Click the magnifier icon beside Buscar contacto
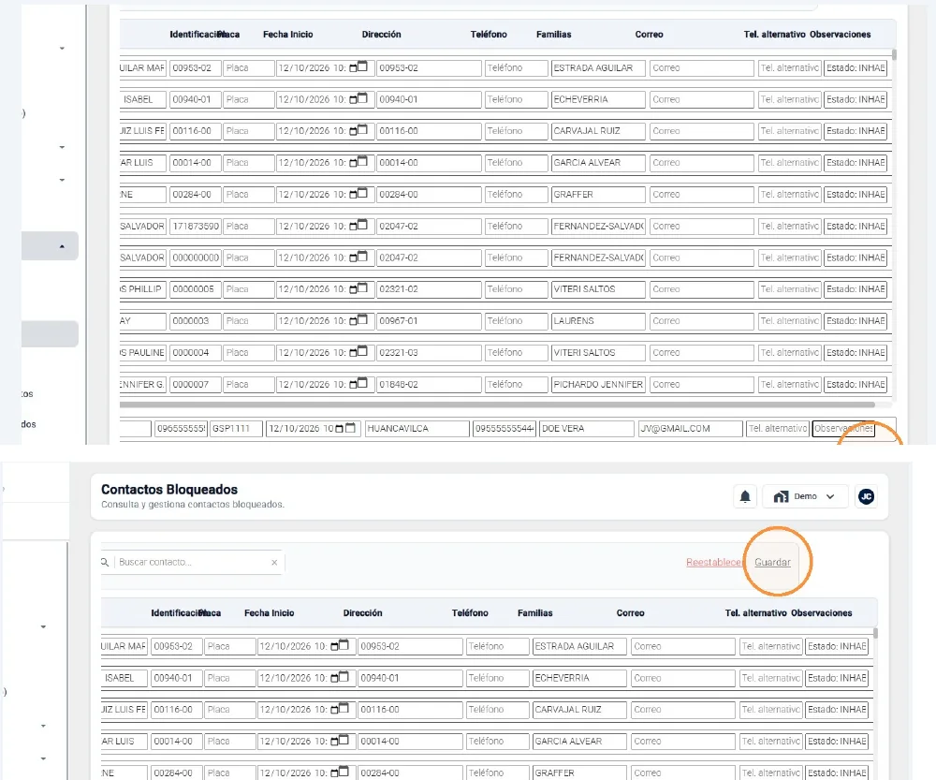Image resolution: width=936 pixels, height=780 pixels. tap(105, 562)
